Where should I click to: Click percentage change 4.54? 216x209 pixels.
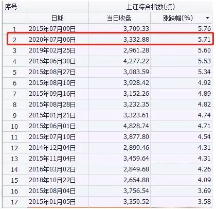click(204, 136)
